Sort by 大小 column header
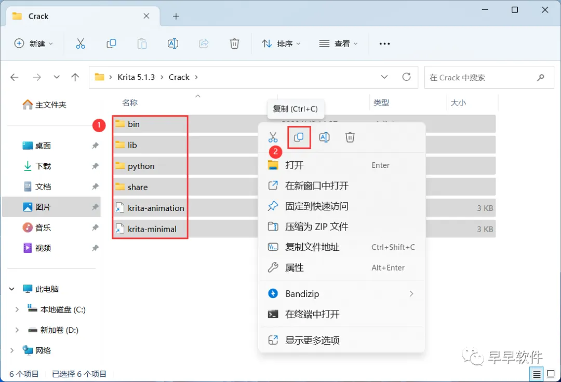Viewport: 561px width, 382px height. 458,103
